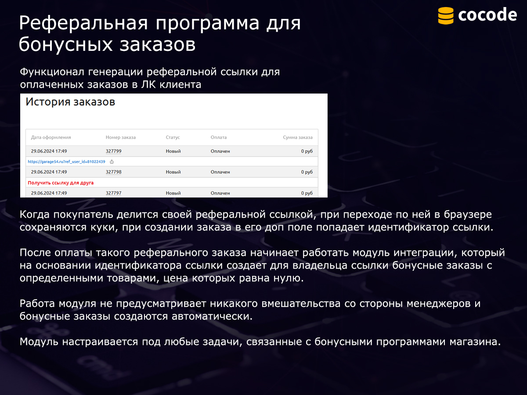The image size is (527, 395).
Task: Click the 'Дата оформления' column header
Action: (x=51, y=137)
